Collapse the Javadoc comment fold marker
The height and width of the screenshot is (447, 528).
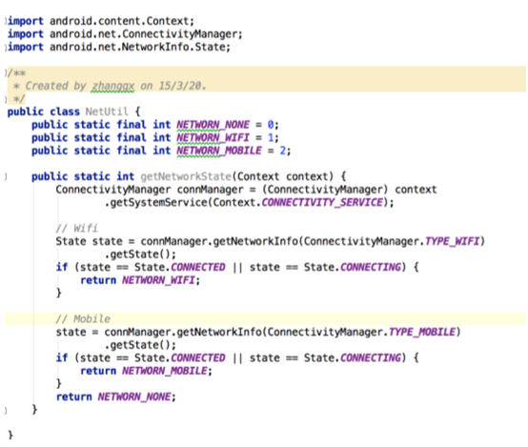click(6, 72)
